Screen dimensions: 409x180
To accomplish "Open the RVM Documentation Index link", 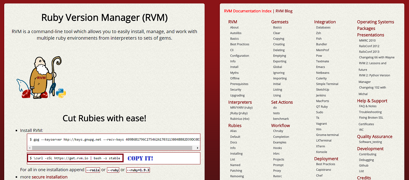I will [248, 11].
